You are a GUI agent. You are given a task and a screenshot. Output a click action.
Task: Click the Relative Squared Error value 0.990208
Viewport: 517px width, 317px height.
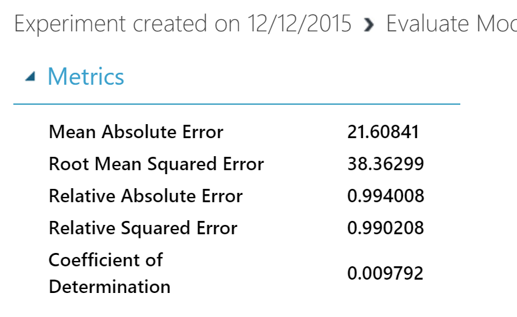pos(386,228)
